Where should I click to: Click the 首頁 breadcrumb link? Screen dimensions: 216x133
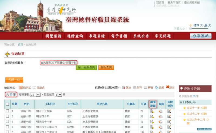click(x=21, y=44)
